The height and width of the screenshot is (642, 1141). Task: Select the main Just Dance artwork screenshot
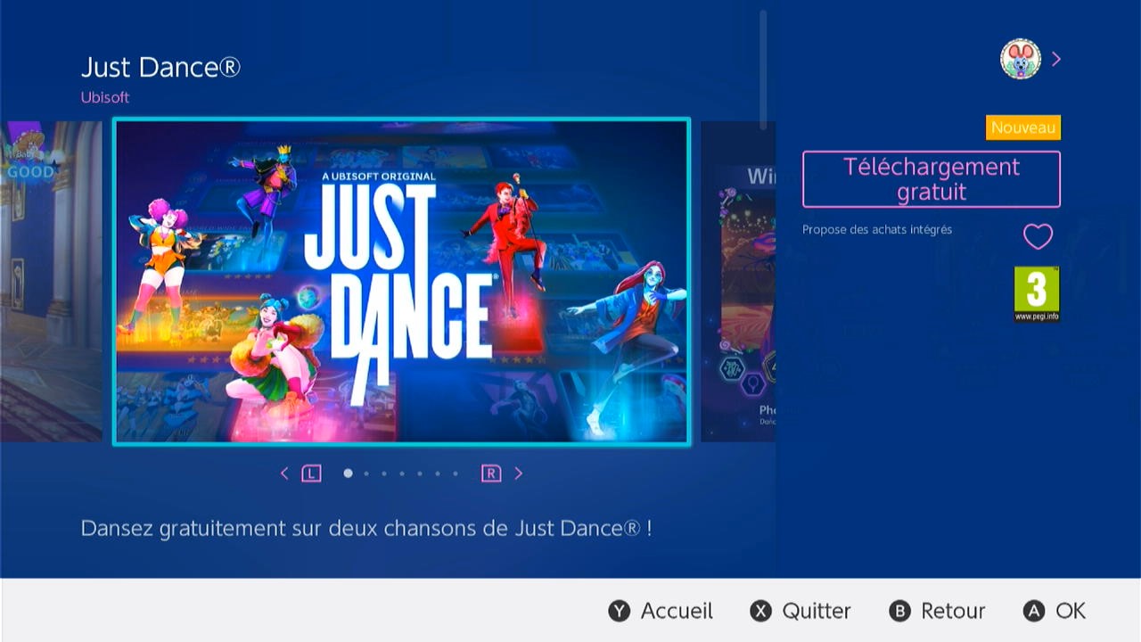pos(402,282)
